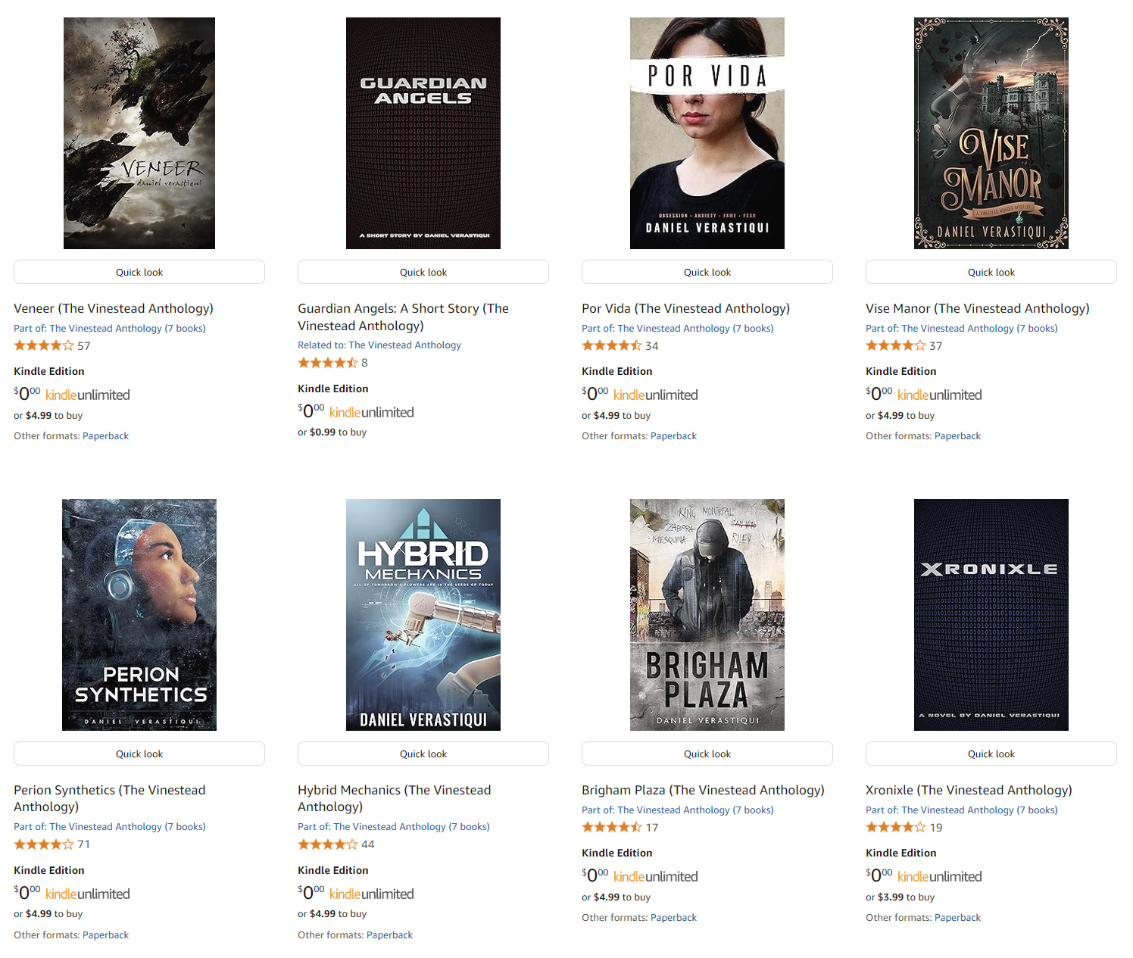The image size is (1133, 958).
Task: Click Quick look under Veneer
Action: click(x=139, y=272)
